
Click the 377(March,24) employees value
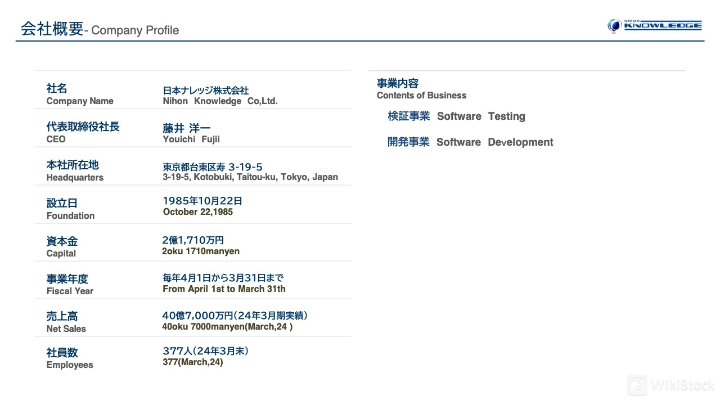[193, 362]
